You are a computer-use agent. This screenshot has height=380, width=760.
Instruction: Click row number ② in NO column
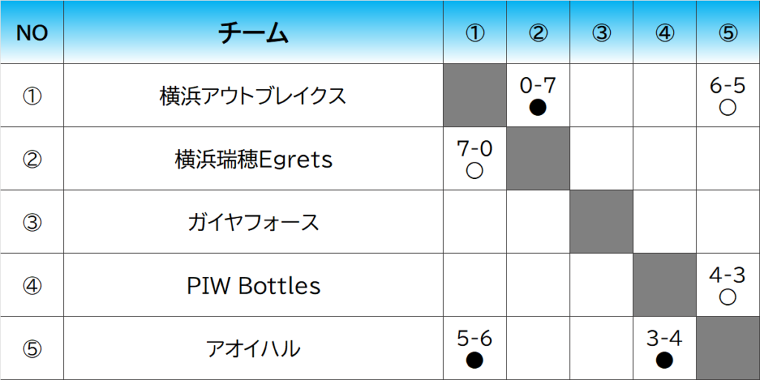32,159
